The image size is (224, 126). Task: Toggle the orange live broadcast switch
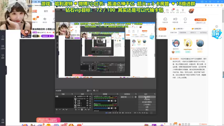35,19
